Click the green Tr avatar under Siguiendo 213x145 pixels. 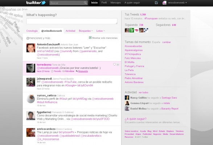132,30
